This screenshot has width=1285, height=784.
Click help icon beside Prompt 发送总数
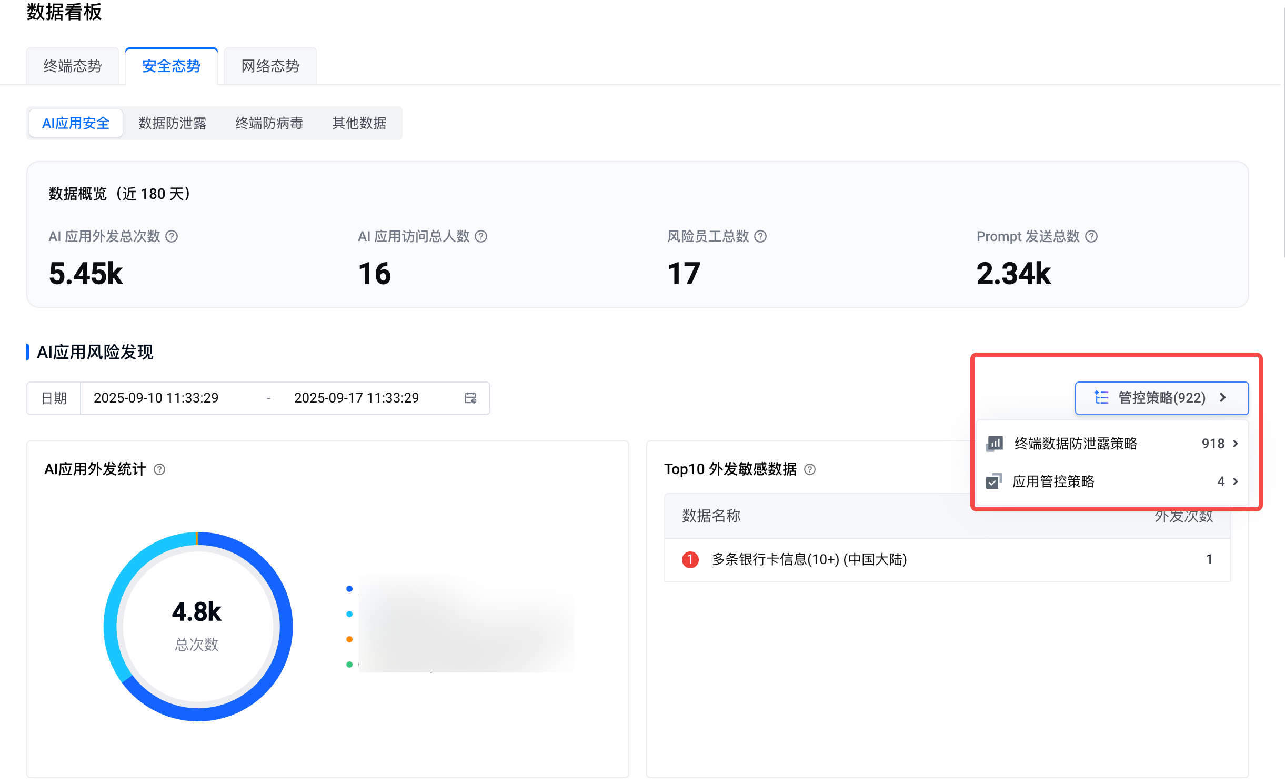(1091, 236)
